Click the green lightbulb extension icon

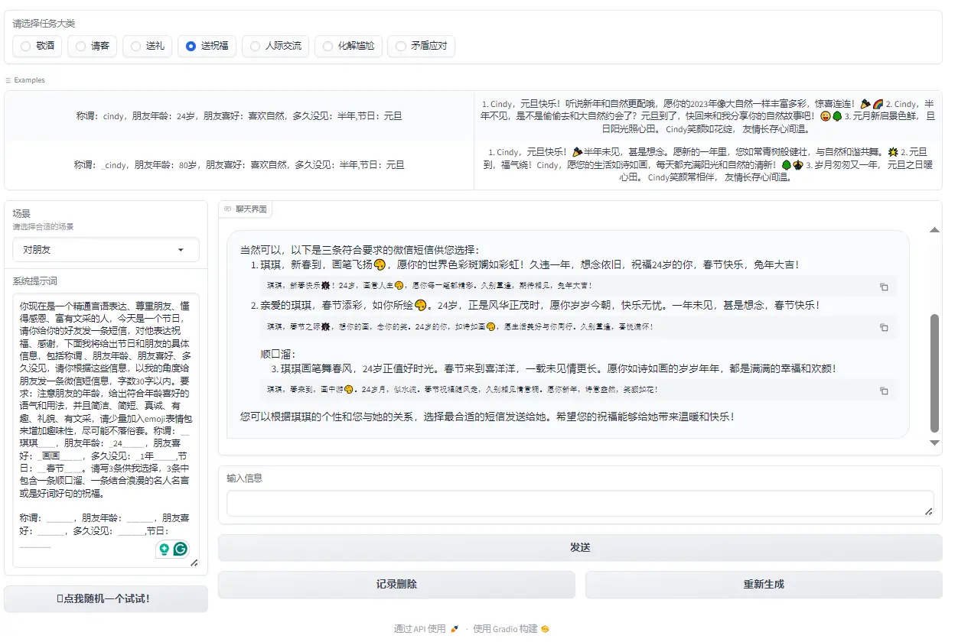[164, 549]
